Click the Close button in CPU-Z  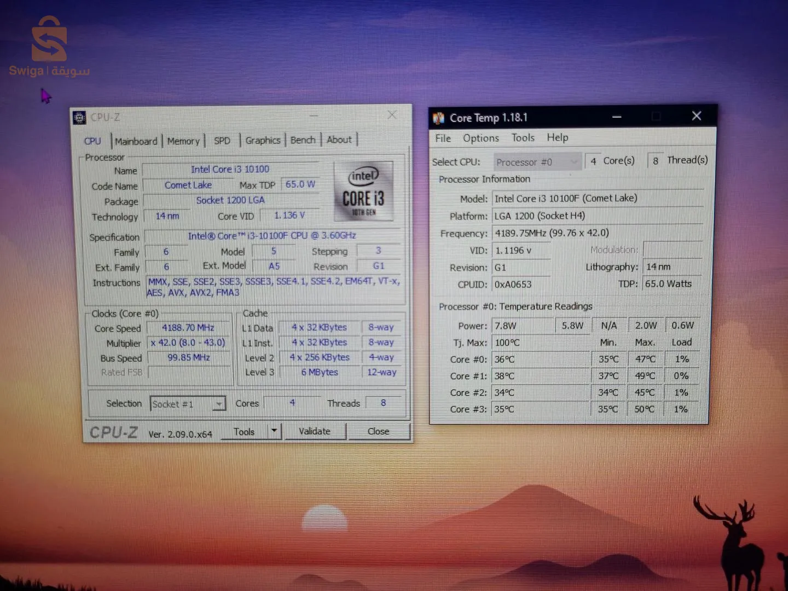pos(378,431)
